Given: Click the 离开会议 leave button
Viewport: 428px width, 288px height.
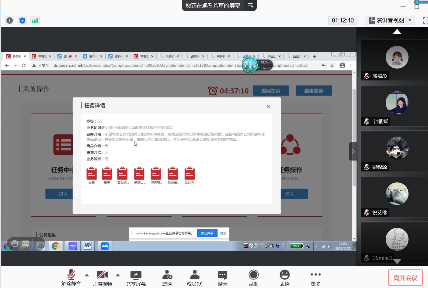Looking at the screenshot, I should point(405,278).
